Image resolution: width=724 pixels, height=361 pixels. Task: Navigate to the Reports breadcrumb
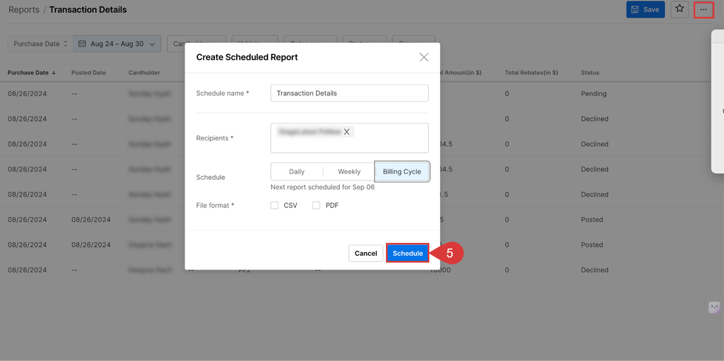point(24,10)
